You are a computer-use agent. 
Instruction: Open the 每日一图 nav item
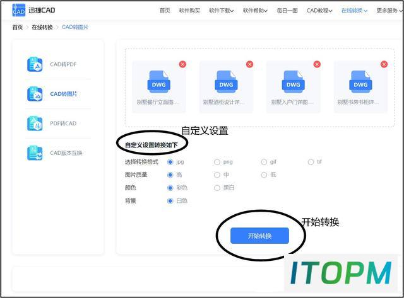point(287,11)
